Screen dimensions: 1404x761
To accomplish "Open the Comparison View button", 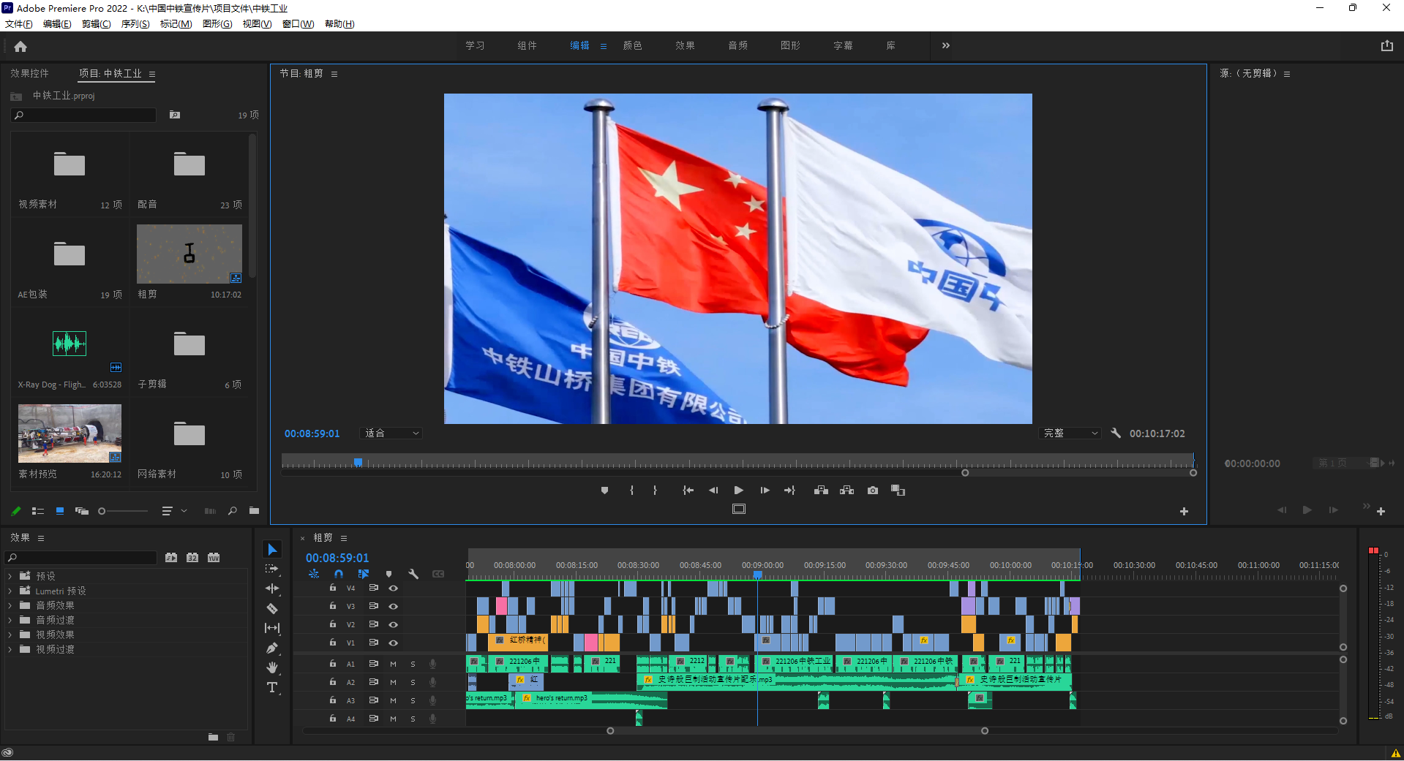I will (x=898, y=491).
